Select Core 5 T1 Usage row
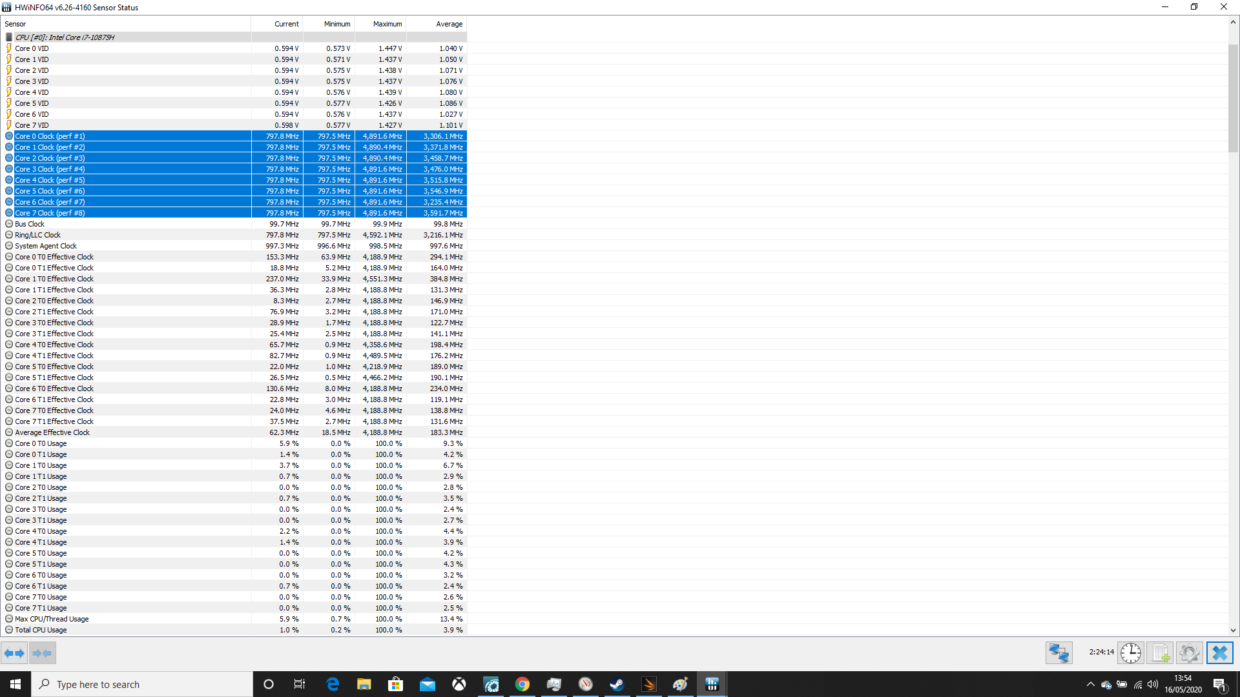1240x697 pixels. (234, 564)
